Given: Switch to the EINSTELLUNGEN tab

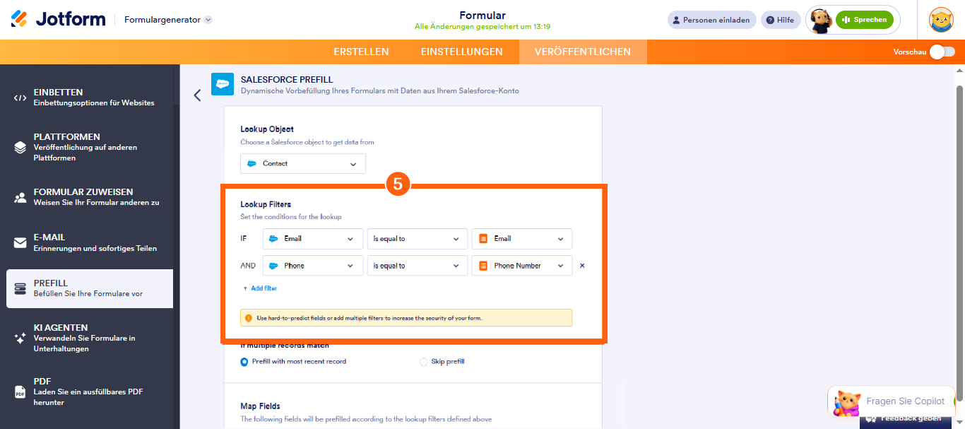Looking at the screenshot, I should pyautogui.click(x=462, y=52).
